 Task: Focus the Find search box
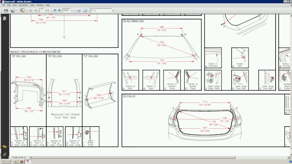[x=101, y=10]
